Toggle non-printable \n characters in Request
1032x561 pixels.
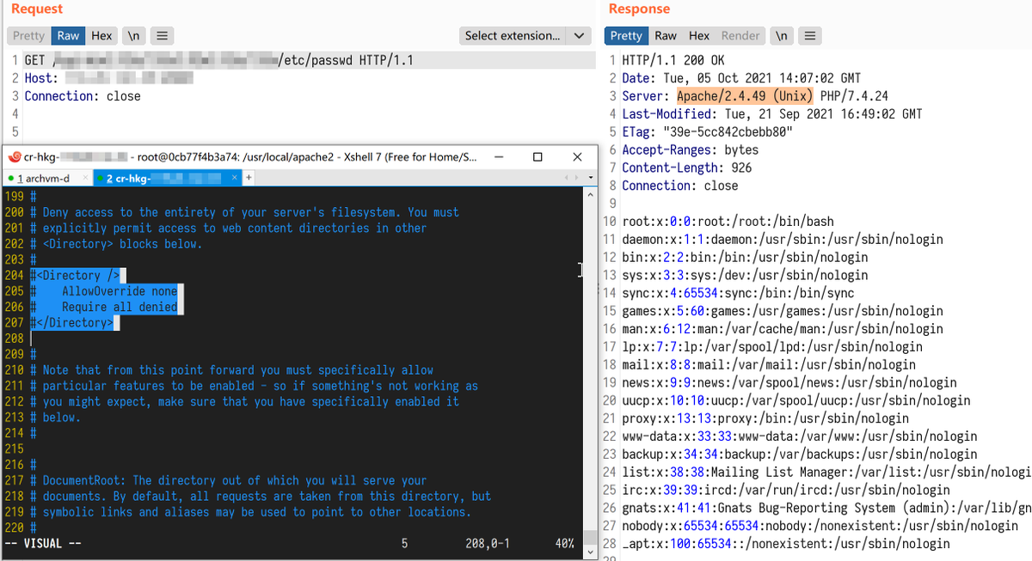[x=133, y=35]
